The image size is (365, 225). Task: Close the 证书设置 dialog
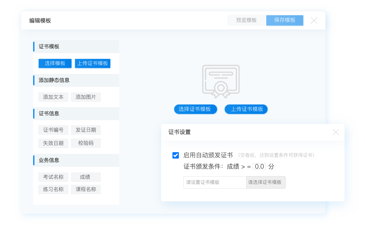point(336,132)
